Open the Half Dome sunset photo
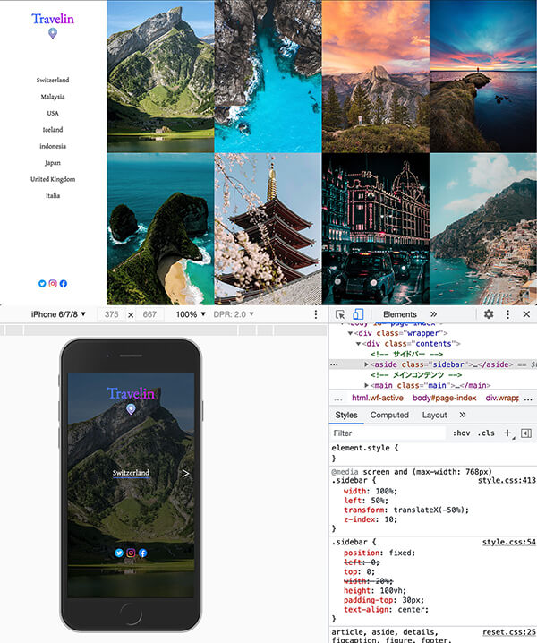 (x=376, y=76)
